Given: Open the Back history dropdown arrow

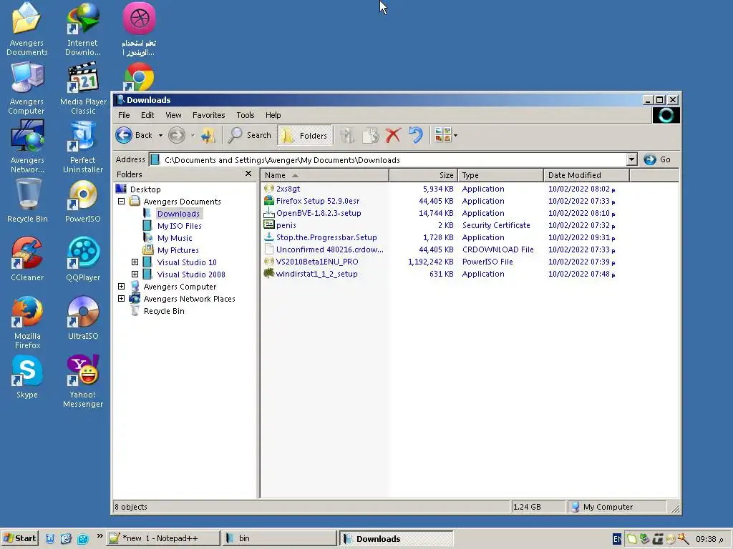Looking at the screenshot, I should [x=160, y=136].
